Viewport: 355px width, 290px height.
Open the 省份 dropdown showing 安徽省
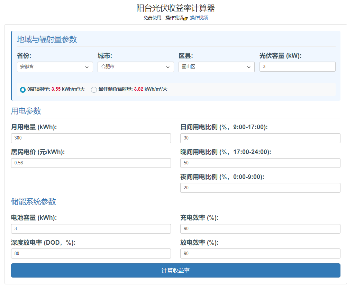point(55,67)
